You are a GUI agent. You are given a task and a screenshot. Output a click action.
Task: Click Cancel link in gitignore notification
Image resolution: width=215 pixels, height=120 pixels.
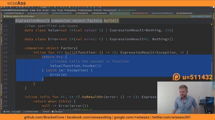208,16
